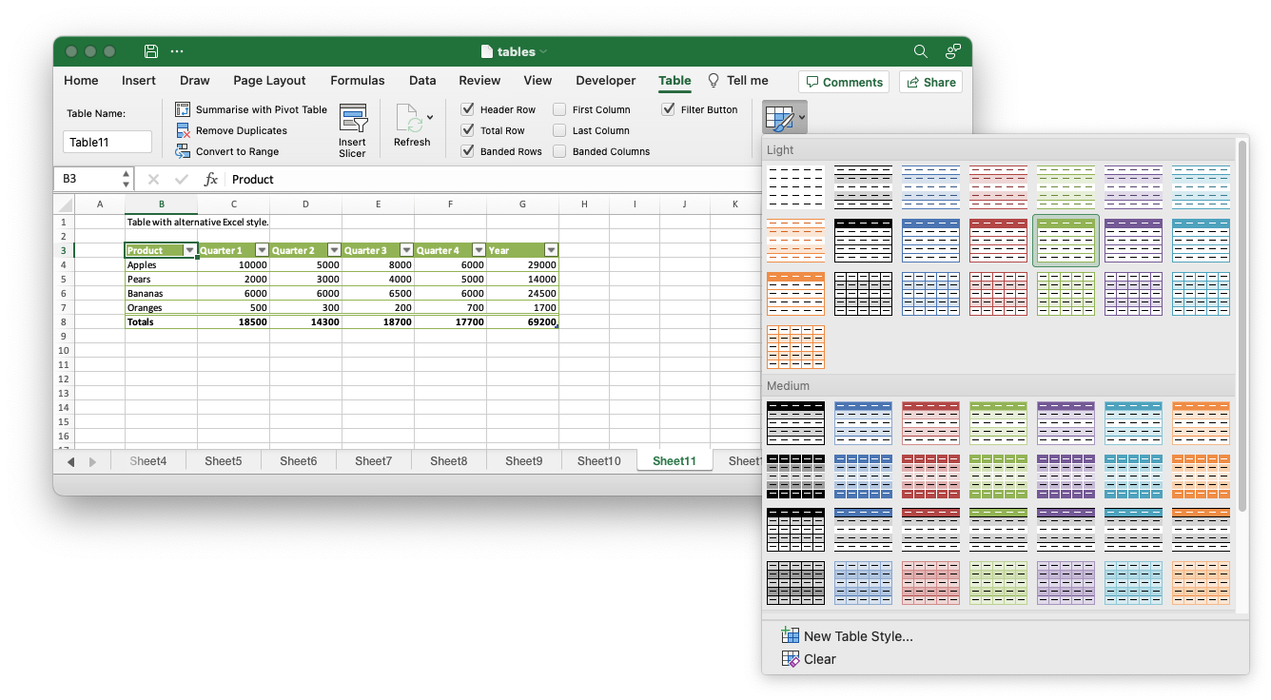Open the collaboration people icon
This screenshot has width=1271, height=700.
[952, 51]
